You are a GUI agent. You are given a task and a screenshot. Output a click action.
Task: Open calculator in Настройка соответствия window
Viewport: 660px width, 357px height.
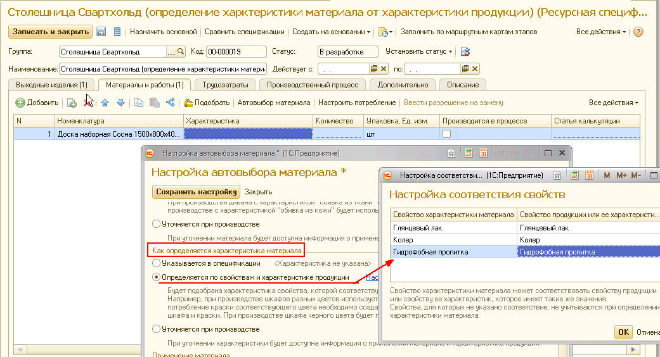click(x=574, y=175)
